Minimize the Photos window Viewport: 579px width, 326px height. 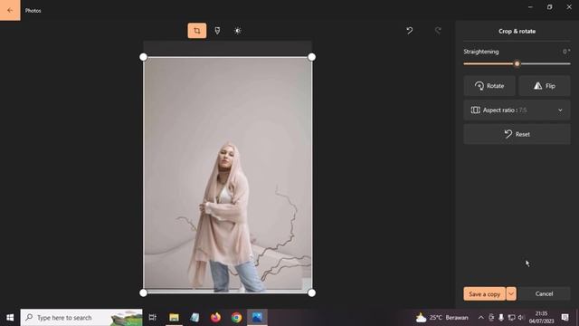click(530, 7)
